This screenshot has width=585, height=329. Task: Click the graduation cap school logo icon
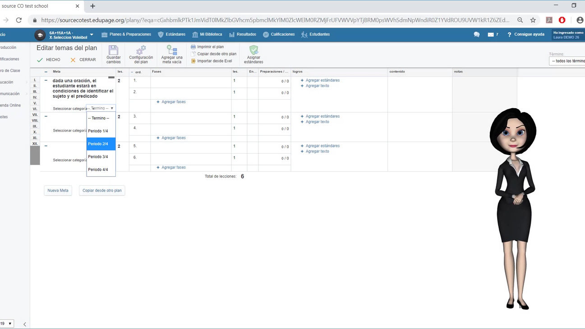(40, 35)
